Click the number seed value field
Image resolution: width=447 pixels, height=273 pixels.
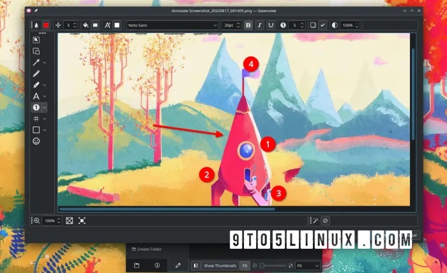coord(297,25)
